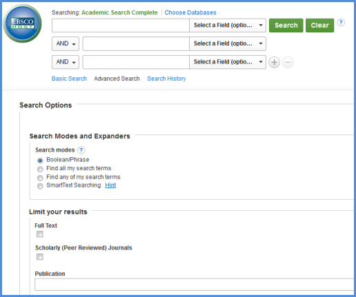Image resolution: width=356 pixels, height=297 pixels.
Task: Open the SmartText Hint link
Action: (110, 185)
